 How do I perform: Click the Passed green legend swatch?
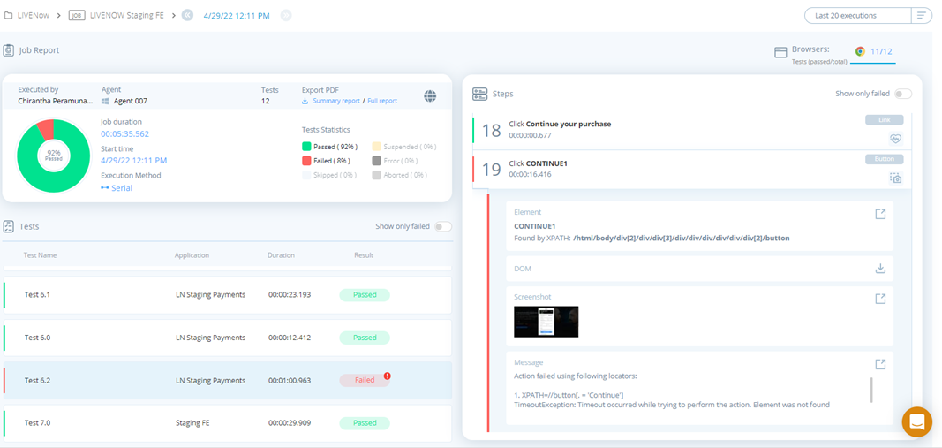[306, 146]
